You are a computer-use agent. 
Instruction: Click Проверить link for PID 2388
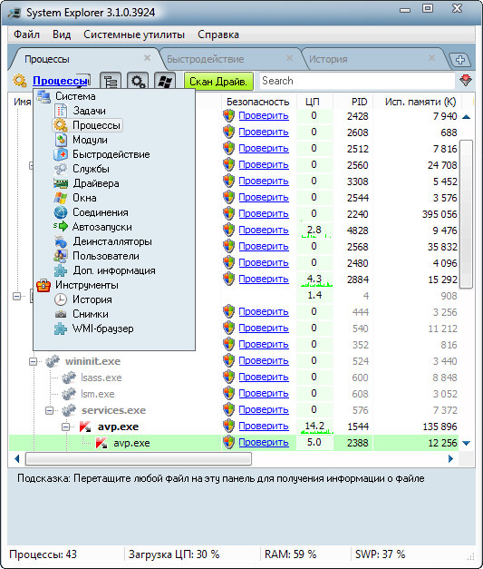(x=264, y=442)
